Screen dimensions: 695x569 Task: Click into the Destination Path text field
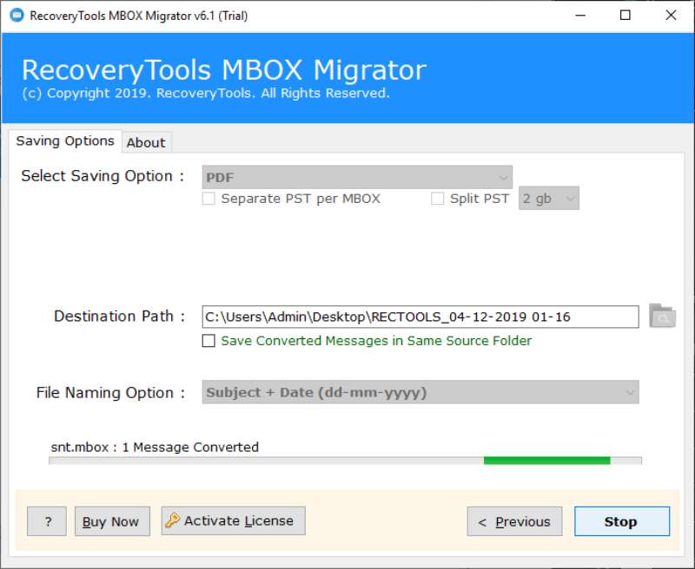click(x=420, y=317)
